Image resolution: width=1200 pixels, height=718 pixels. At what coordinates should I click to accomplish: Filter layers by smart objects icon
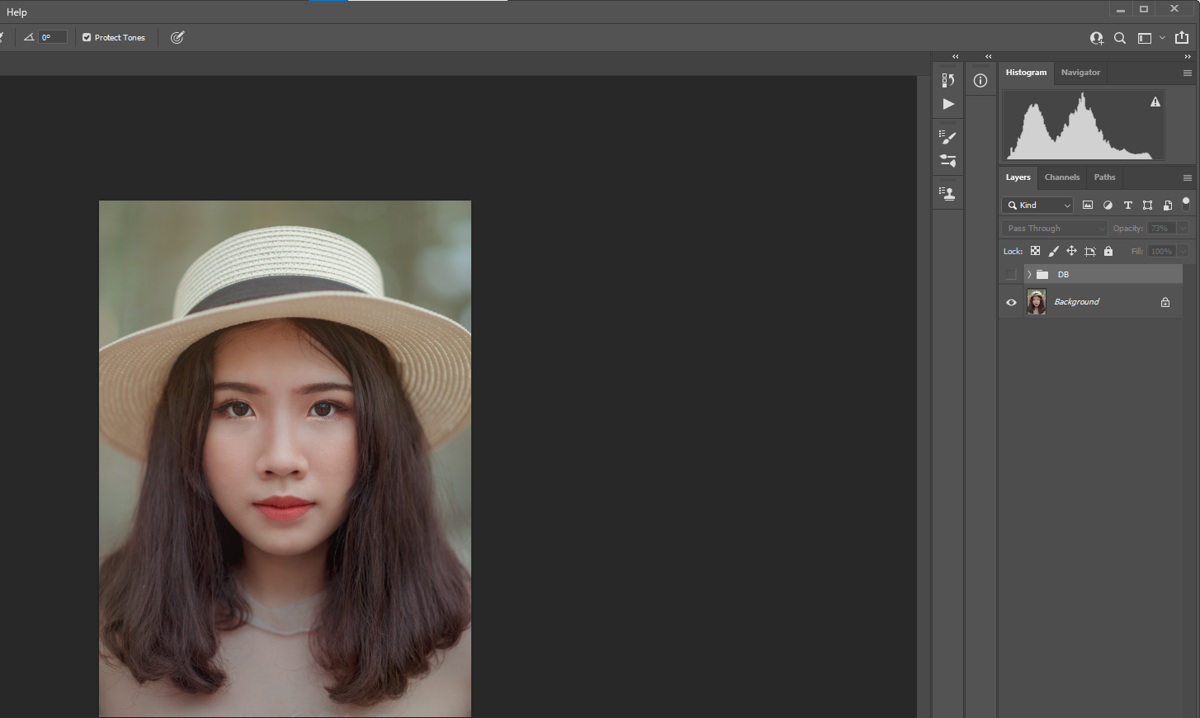pos(1167,205)
